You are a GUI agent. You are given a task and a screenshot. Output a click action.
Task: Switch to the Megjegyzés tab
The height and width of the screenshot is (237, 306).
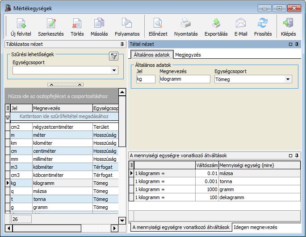click(188, 55)
